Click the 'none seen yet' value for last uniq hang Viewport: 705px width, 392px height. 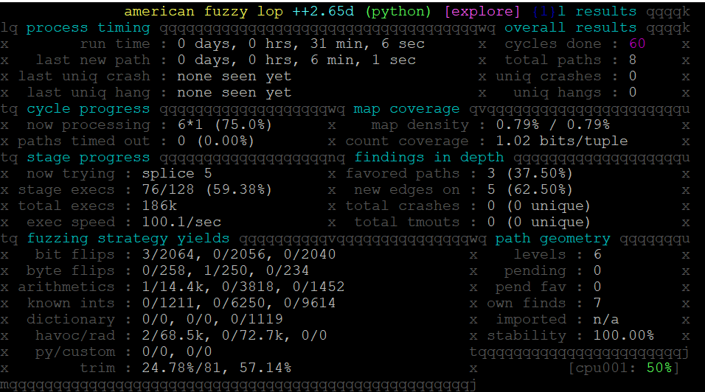click(x=235, y=93)
